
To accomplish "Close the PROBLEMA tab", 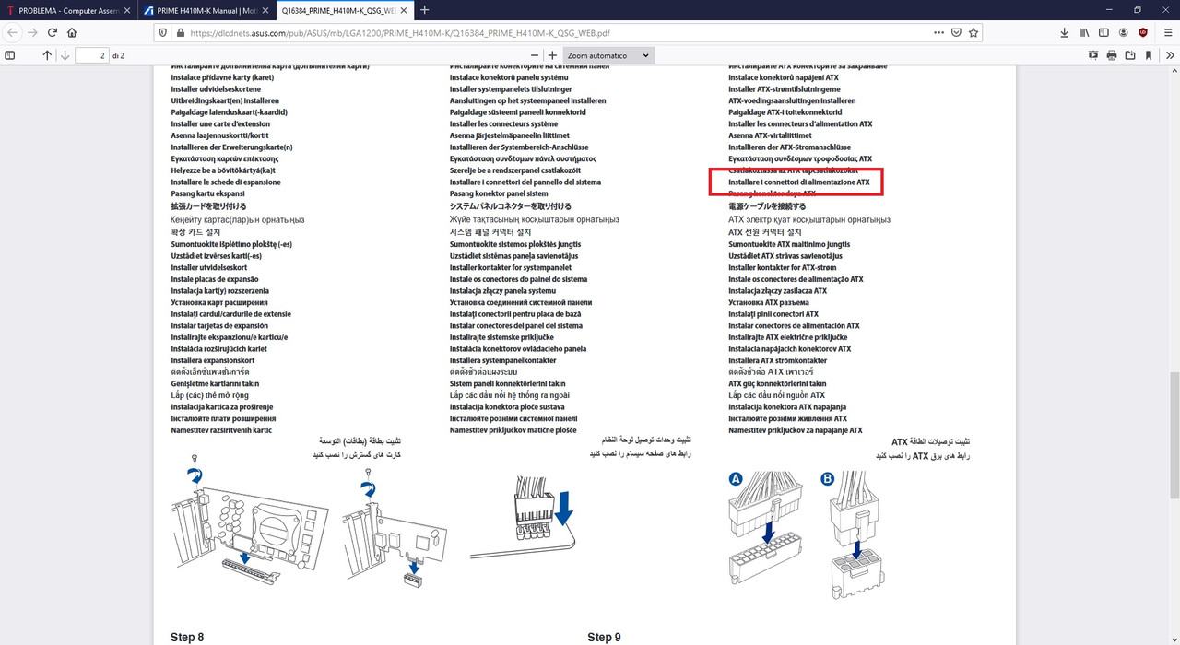I will 128,10.
